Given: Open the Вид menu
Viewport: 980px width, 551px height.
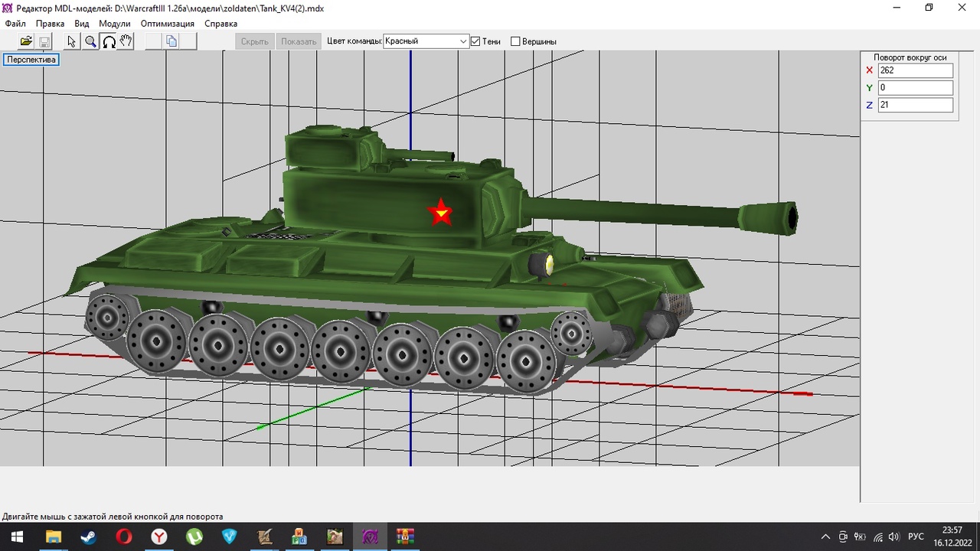Looking at the screenshot, I should tap(82, 24).
